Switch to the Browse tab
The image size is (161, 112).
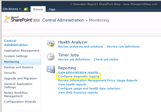[x=38, y=9]
